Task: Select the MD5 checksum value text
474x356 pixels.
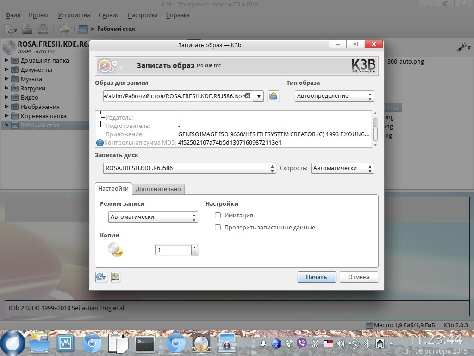Action: point(230,143)
